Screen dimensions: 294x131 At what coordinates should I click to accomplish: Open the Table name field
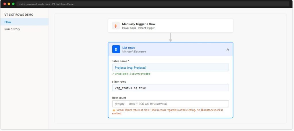171,68
